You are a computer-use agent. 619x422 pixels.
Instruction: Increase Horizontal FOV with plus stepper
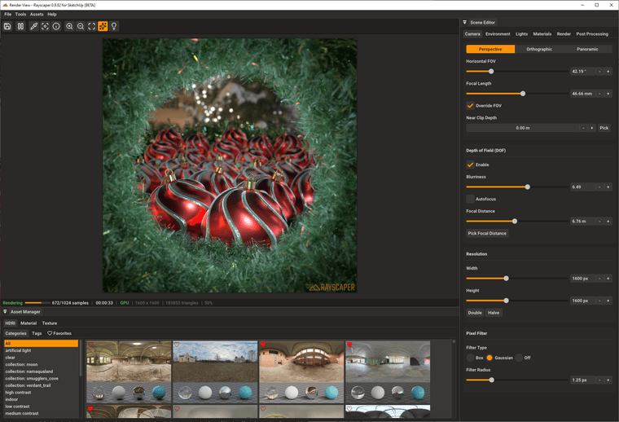608,71
